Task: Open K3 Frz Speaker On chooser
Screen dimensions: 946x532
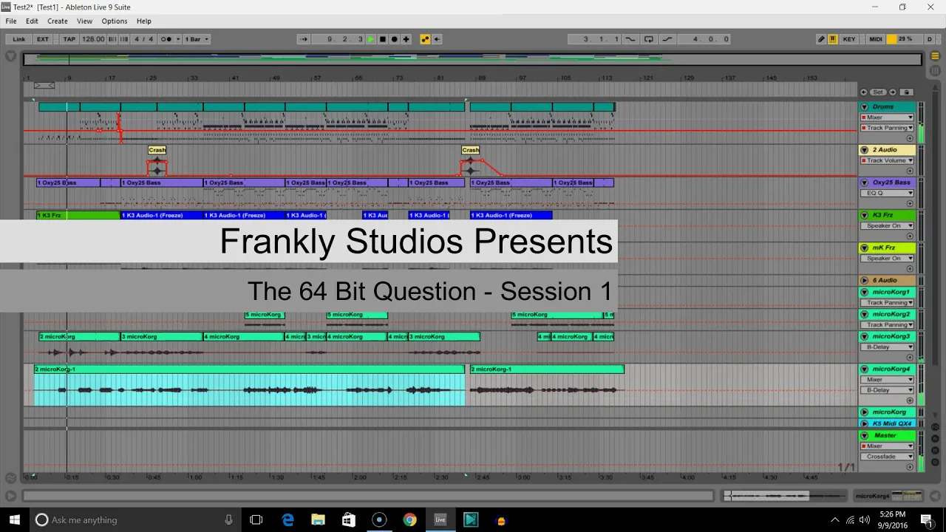Action: click(887, 225)
